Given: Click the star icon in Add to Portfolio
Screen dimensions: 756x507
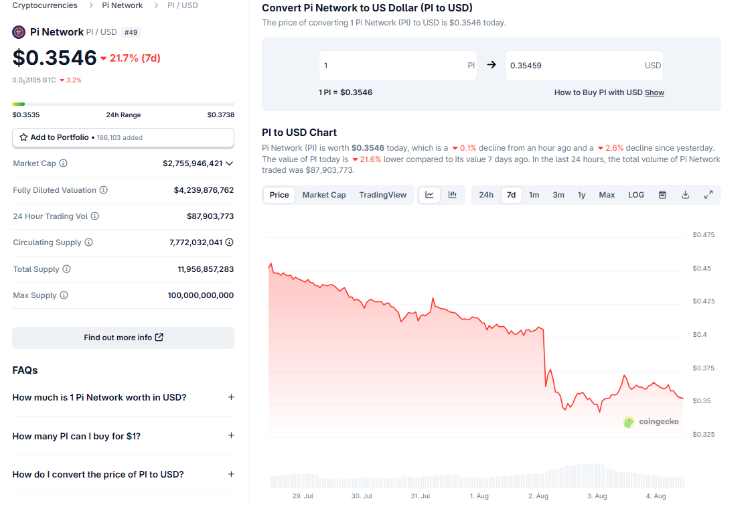Looking at the screenshot, I should pos(23,137).
